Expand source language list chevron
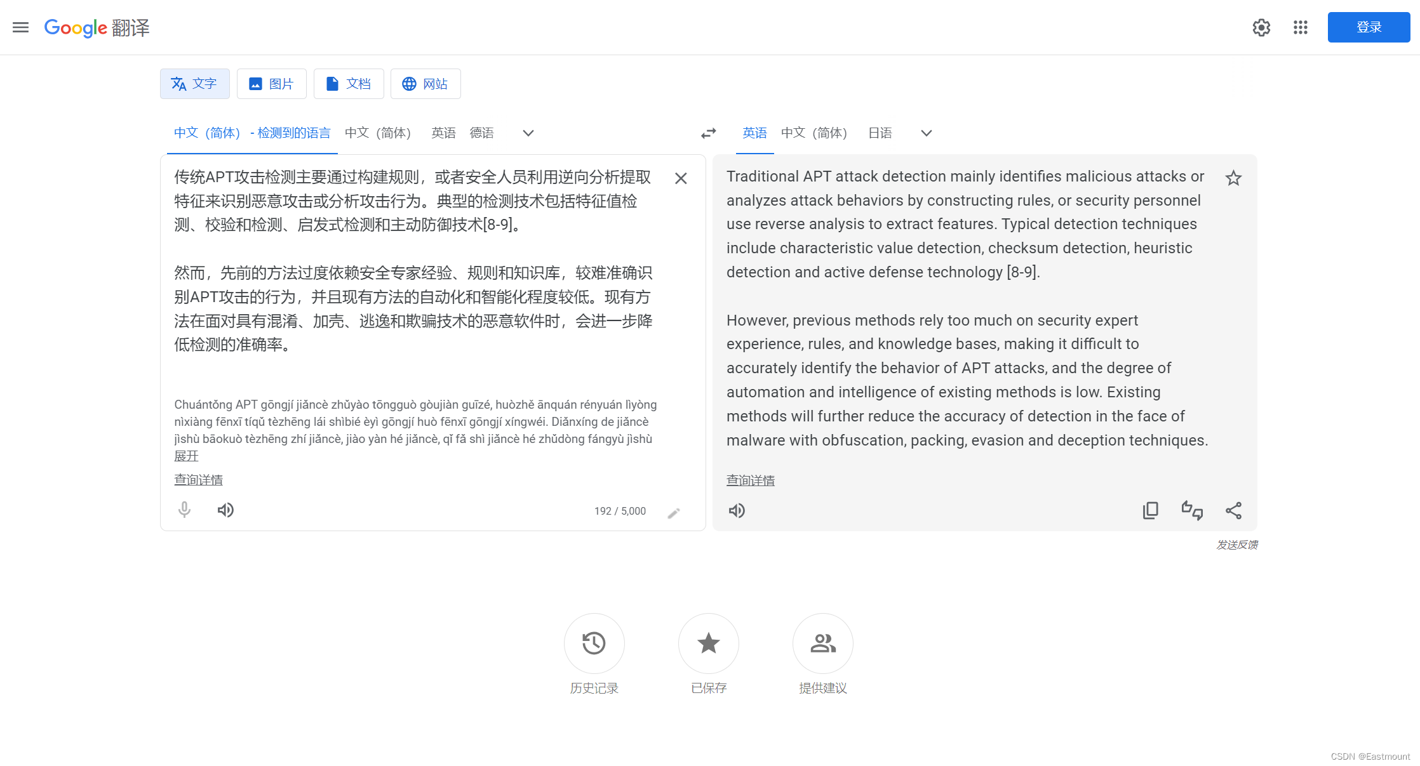 click(x=528, y=133)
